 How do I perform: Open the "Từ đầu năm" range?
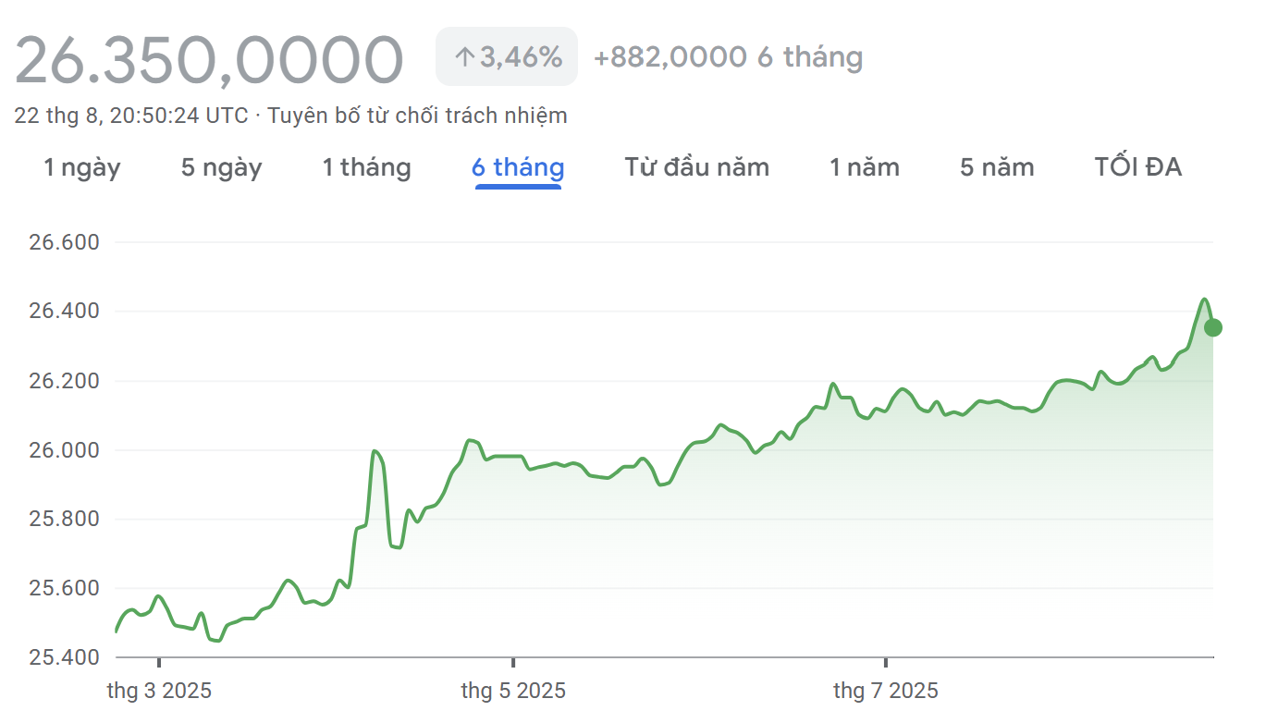(x=696, y=167)
